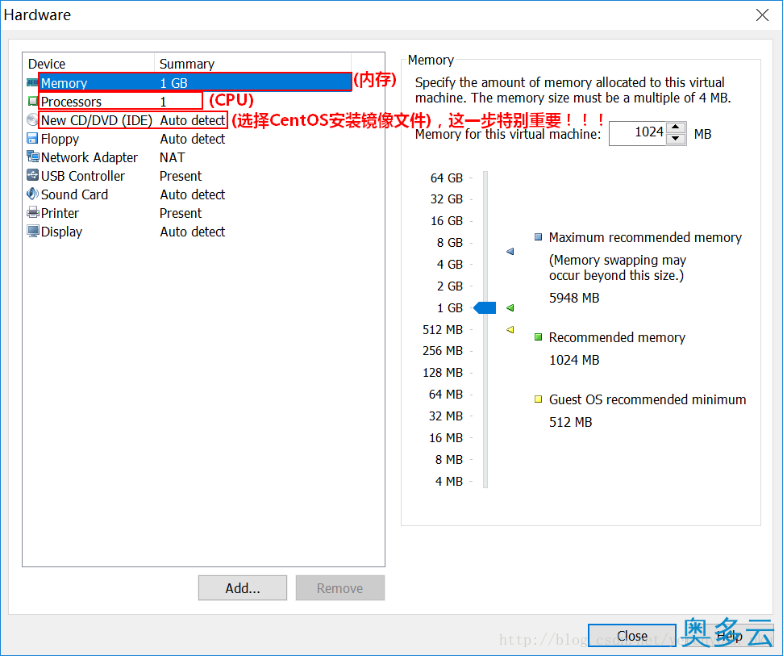Click the Help button

729,636
